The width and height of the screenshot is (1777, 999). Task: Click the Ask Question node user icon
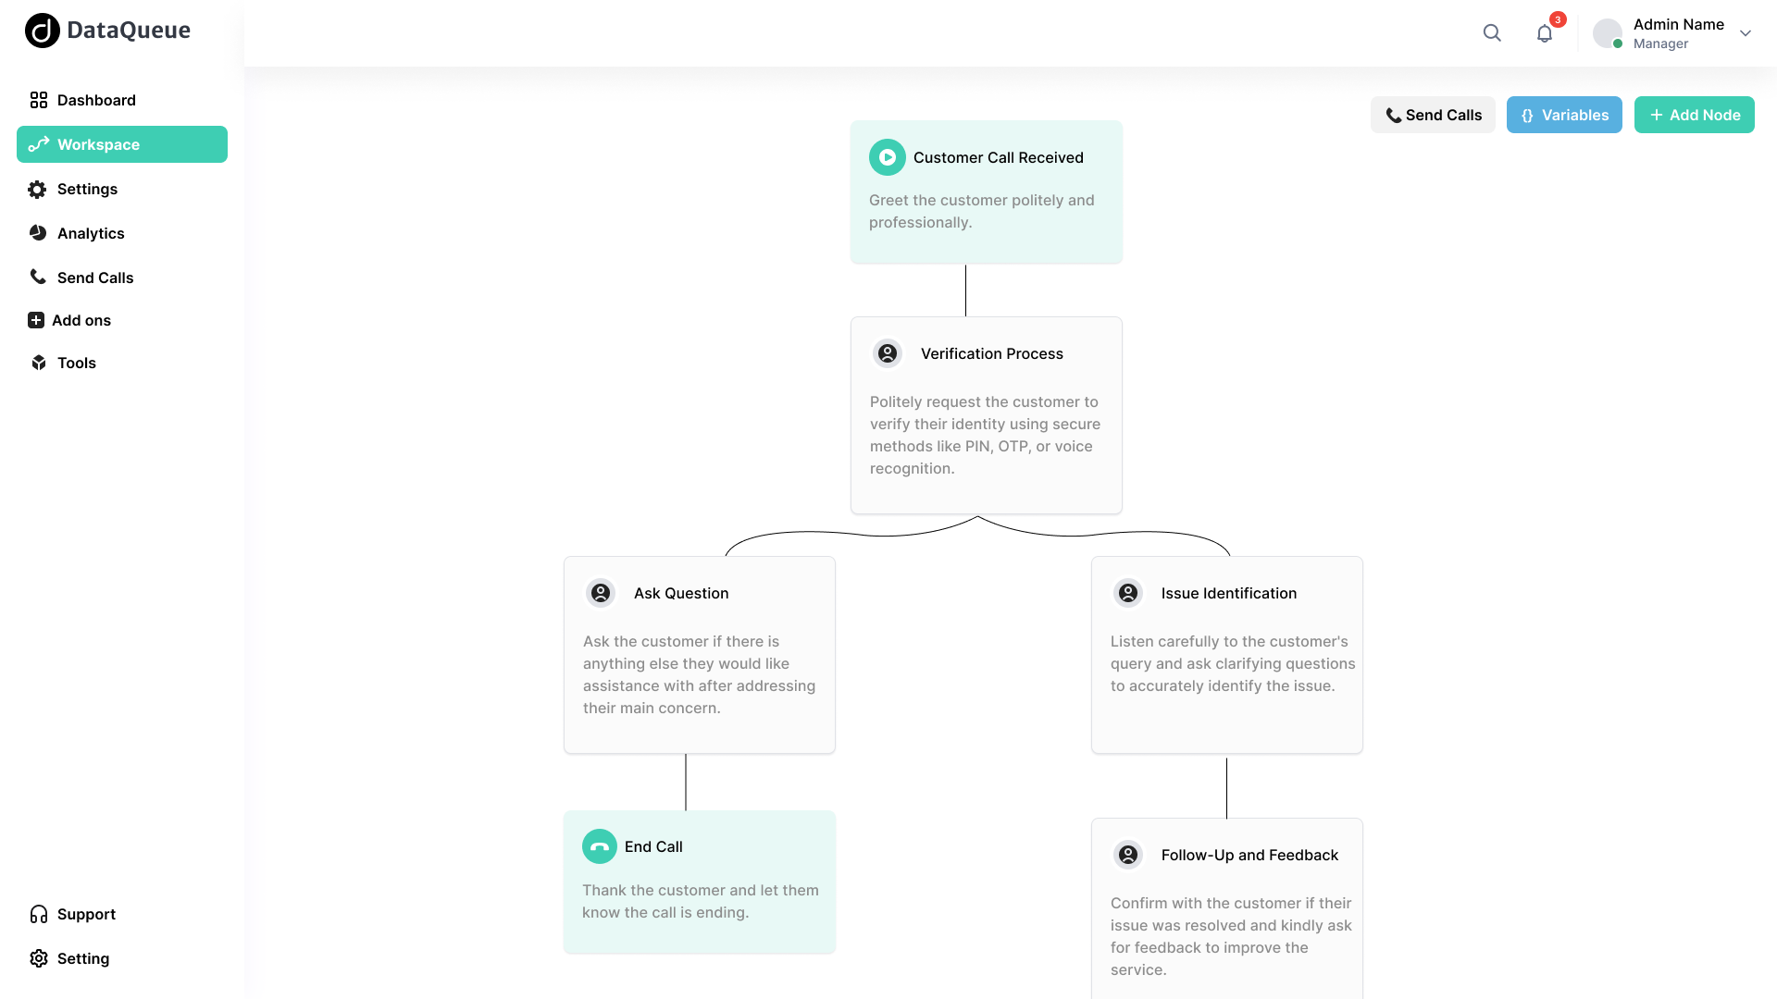[x=601, y=593]
